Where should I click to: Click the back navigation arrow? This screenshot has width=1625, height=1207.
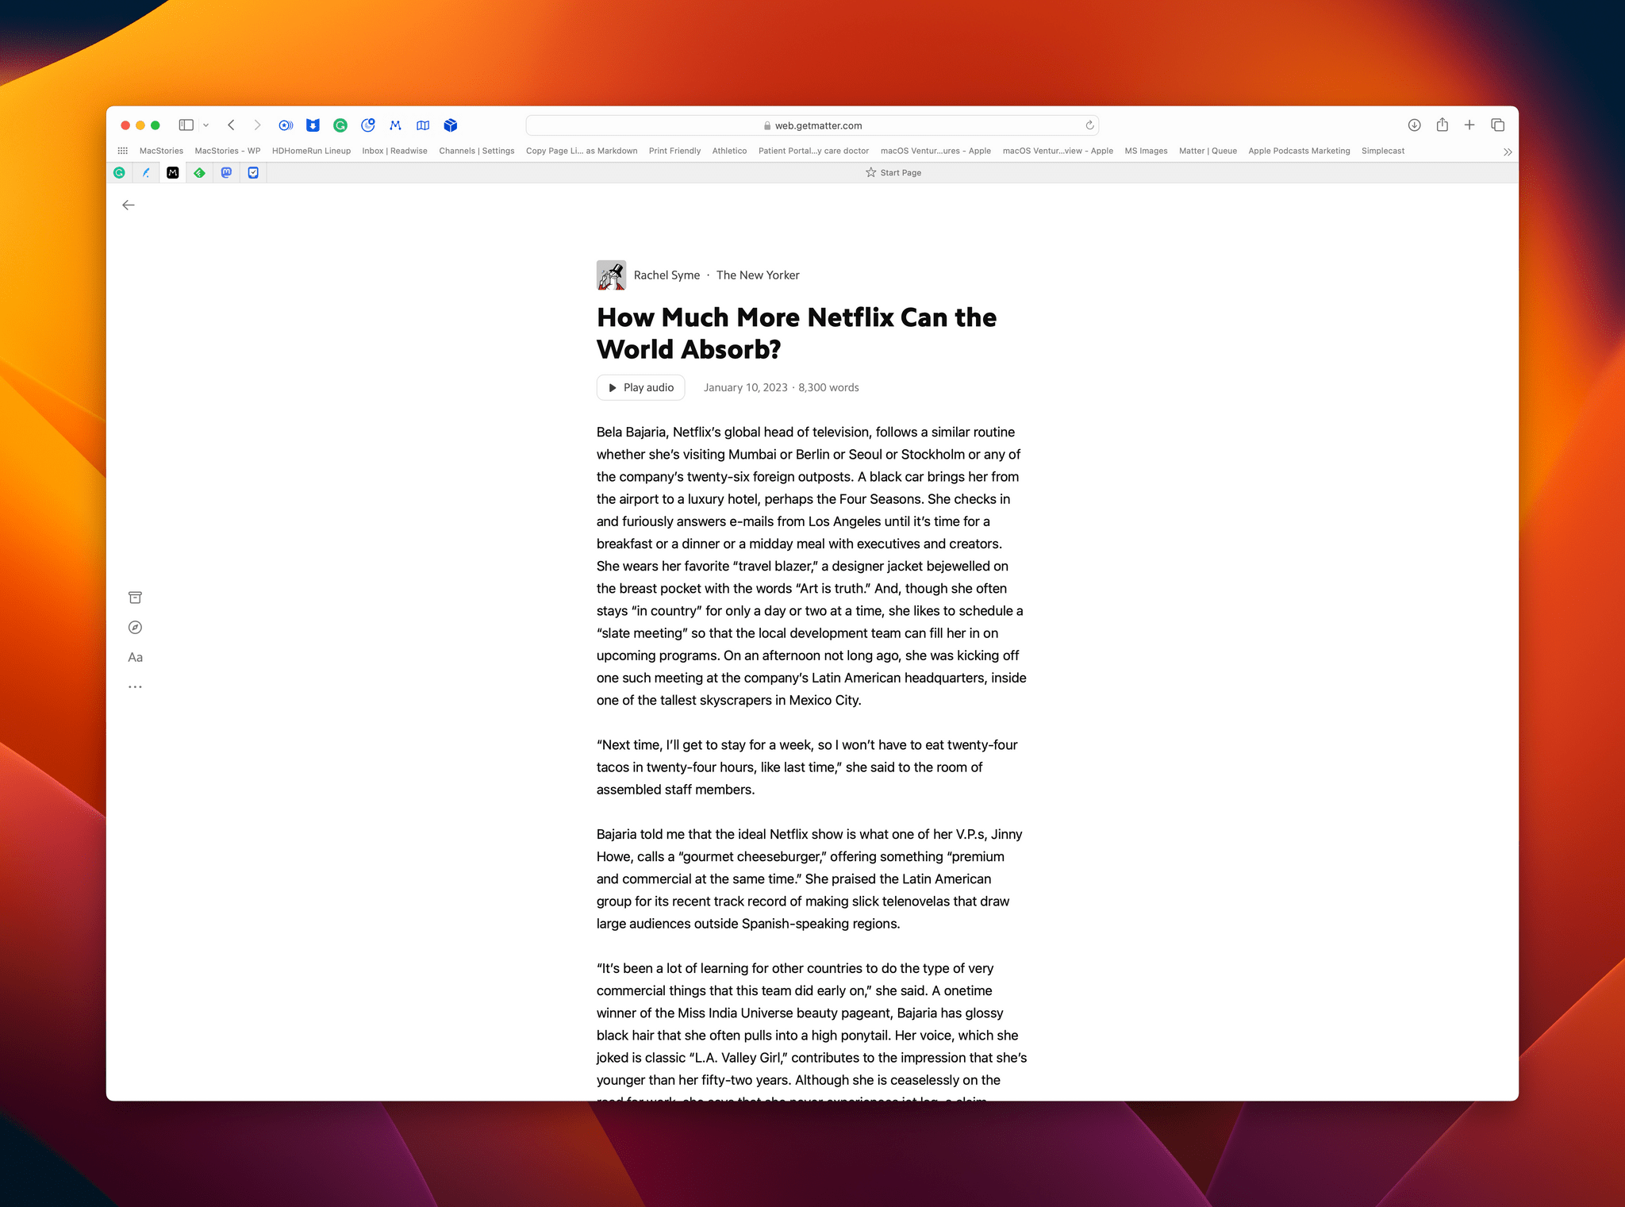129,203
